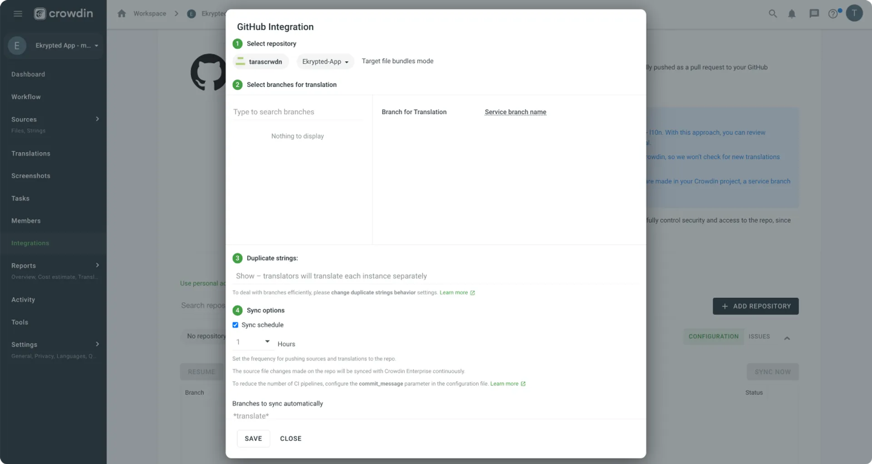
Task: Switch to the CONFIGURATION tab
Action: point(713,336)
